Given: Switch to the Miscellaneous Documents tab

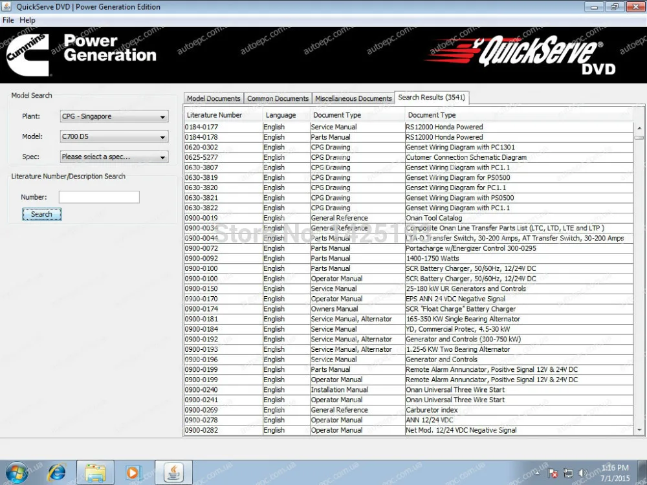Looking at the screenshot, I should [353, 98].
